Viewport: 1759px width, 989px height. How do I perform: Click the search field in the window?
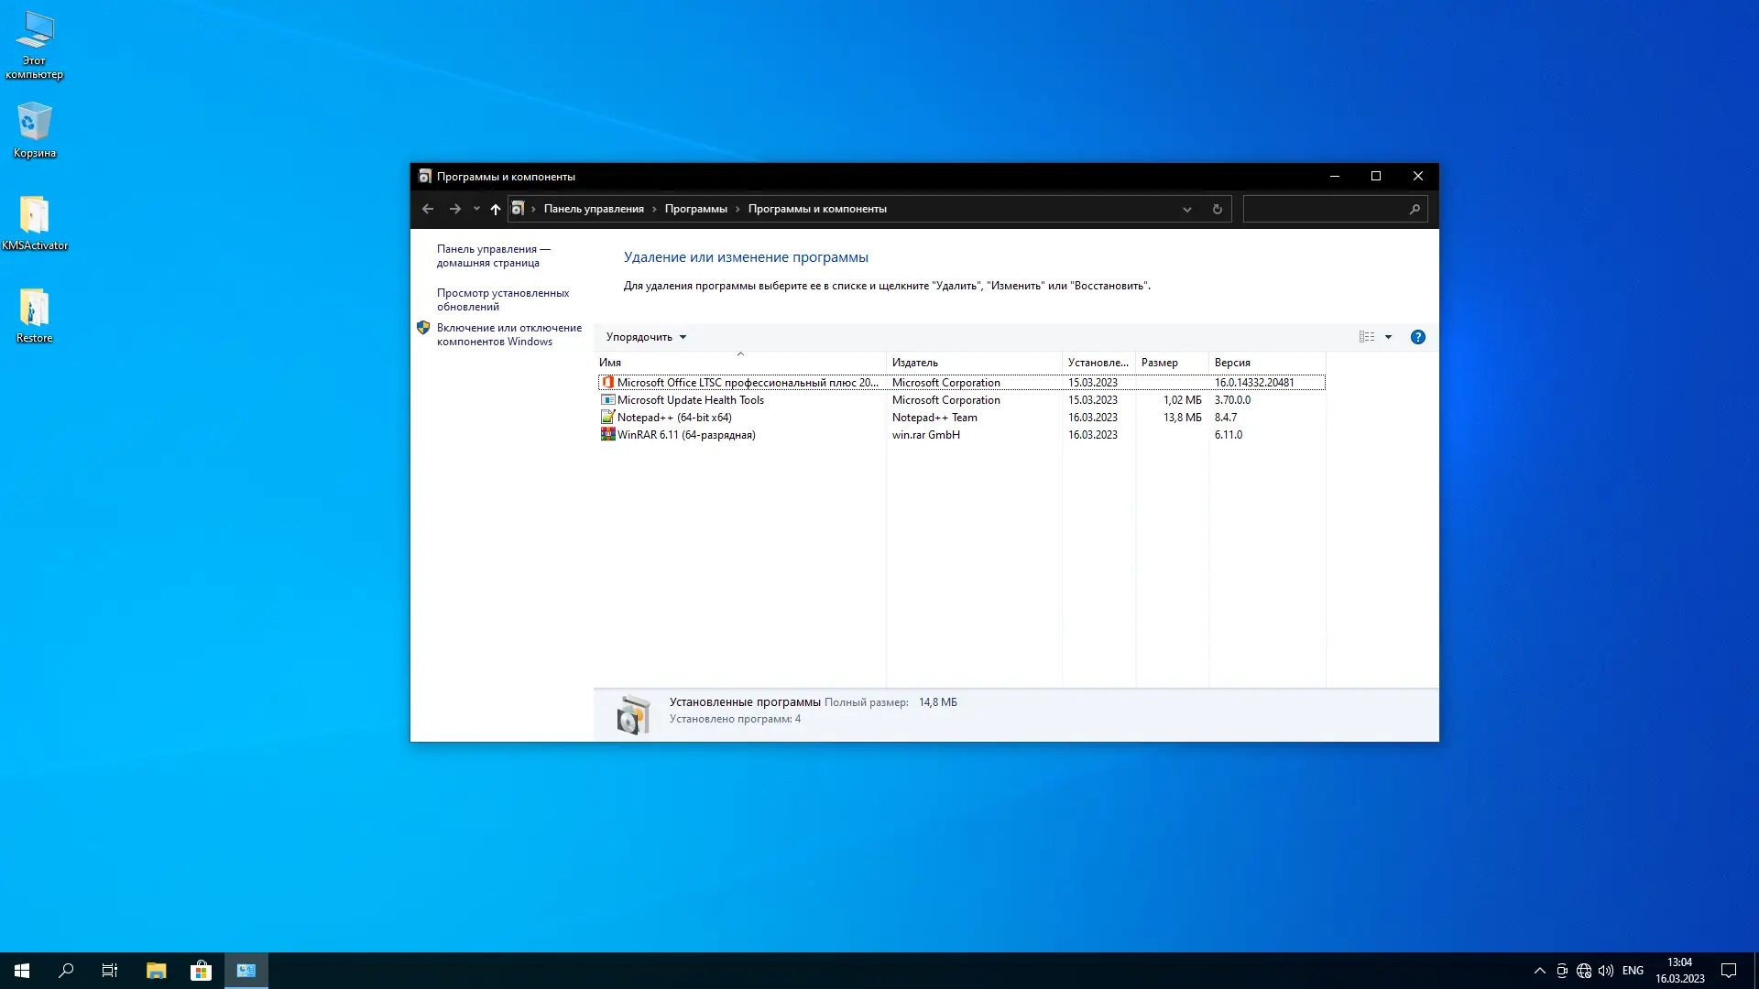tap(1324, 209)
